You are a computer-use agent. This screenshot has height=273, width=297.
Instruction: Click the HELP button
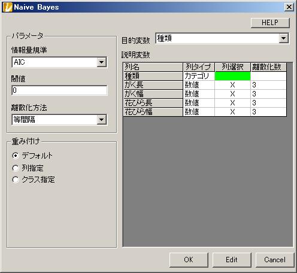pyautogui.click(x=270, y=23)
